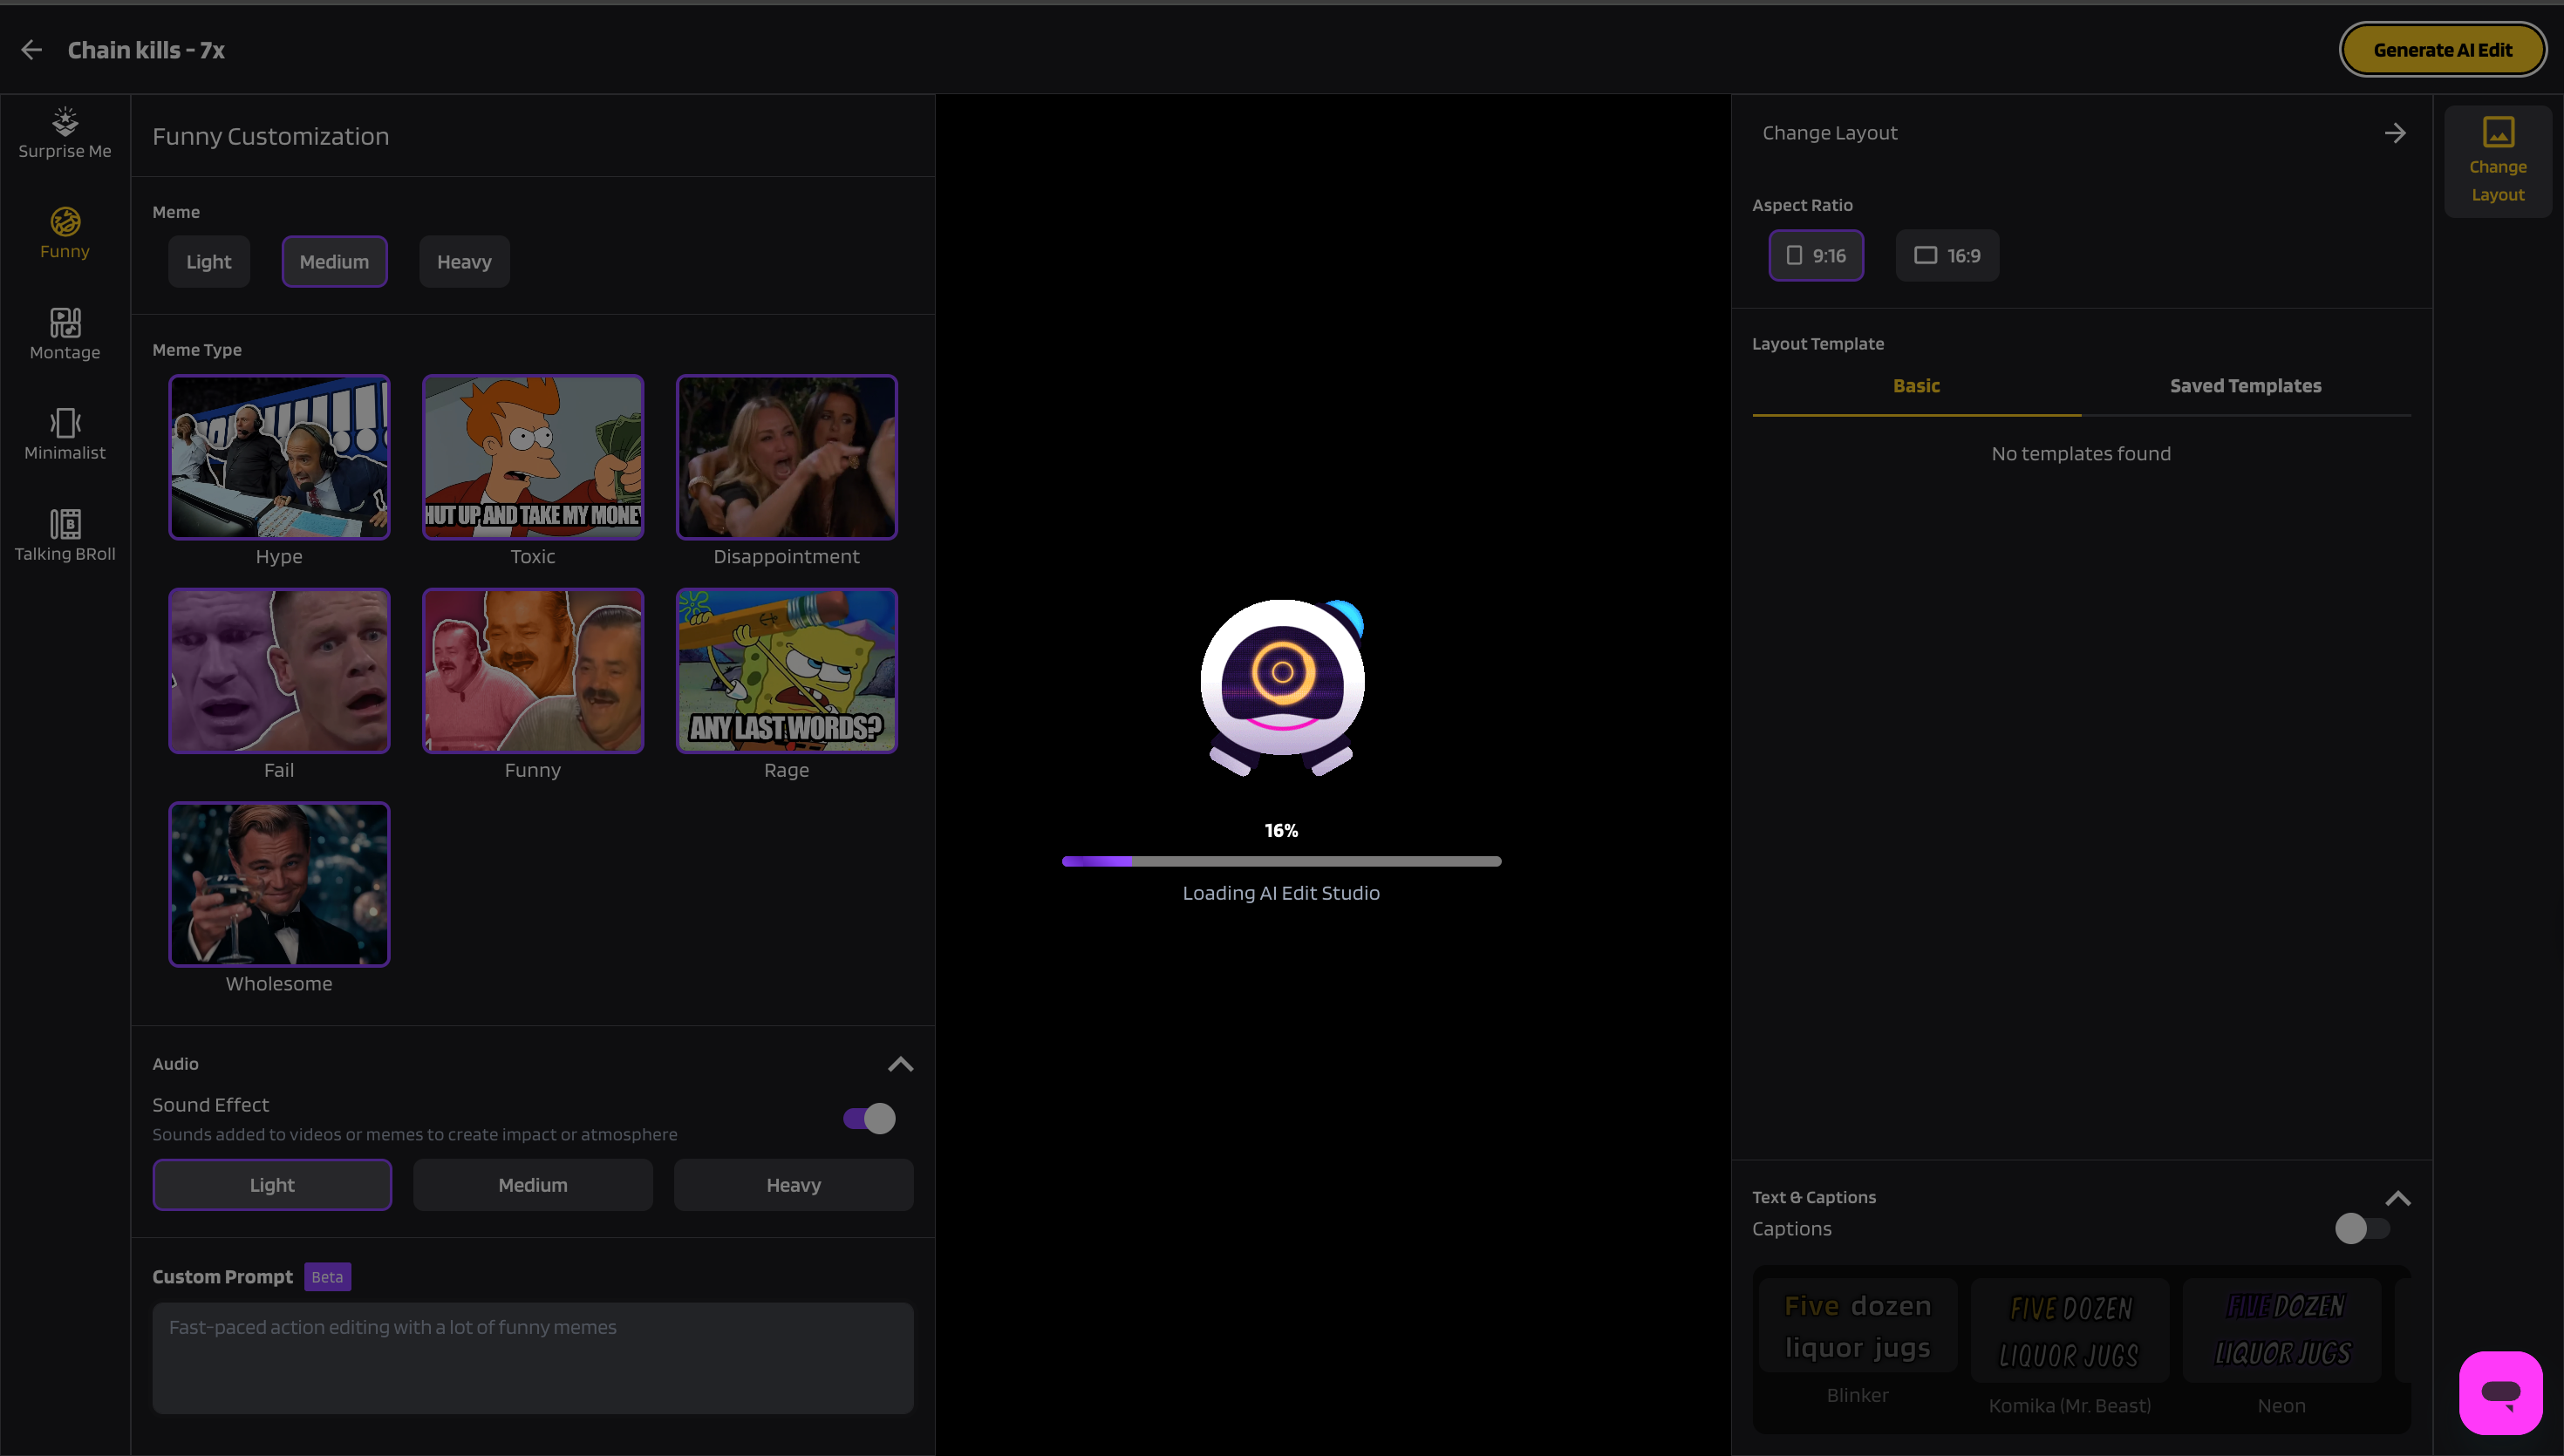Viewport: 2564px width, 1456px height.
Task: Select the Funny style in sidebar
Action: (65, 234)
